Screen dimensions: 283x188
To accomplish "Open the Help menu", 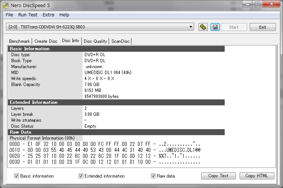I will [64, 15].
